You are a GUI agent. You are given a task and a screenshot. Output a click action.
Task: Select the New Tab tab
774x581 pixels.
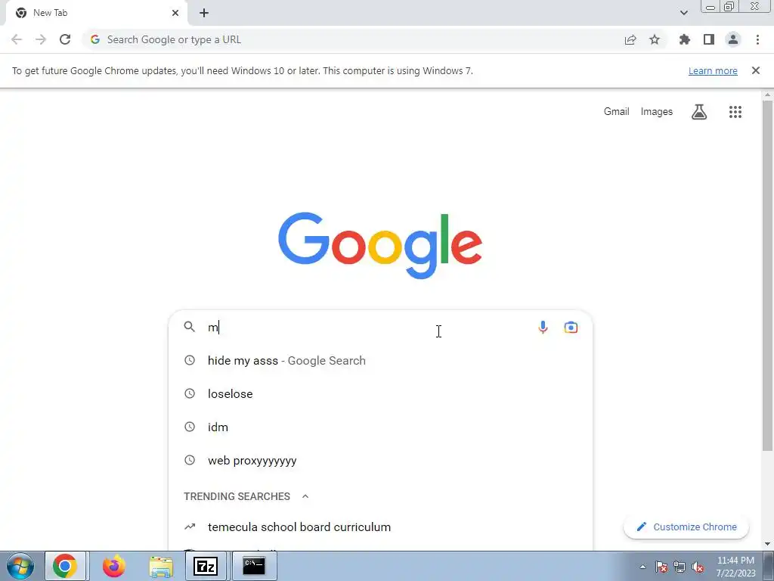[96, 13]
